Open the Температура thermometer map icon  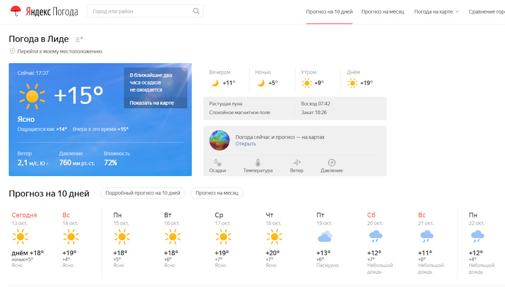coord(258,162)
